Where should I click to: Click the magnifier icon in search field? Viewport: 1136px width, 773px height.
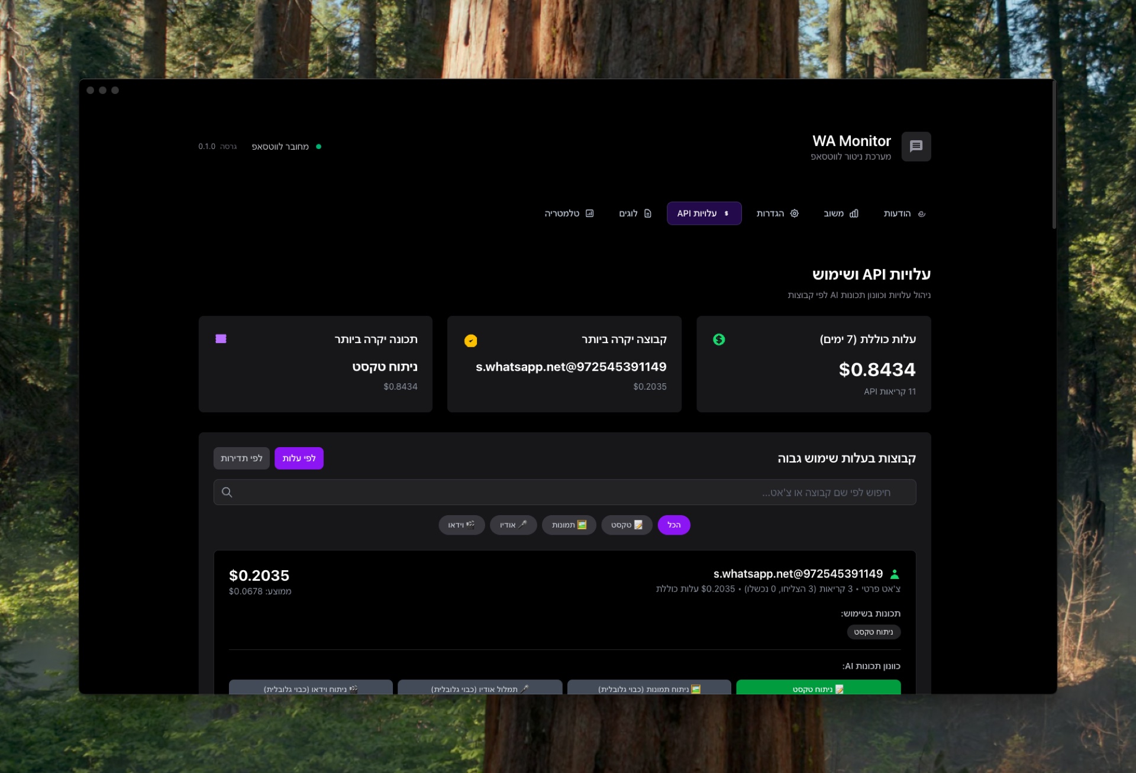tap(227, 492)
